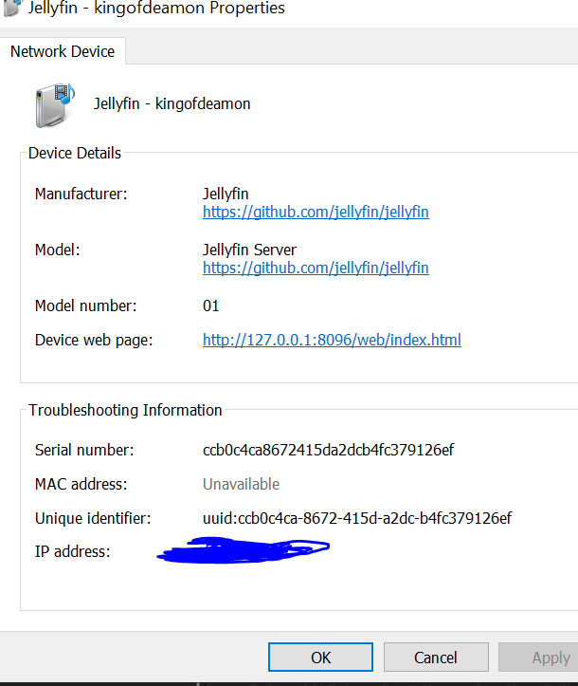Image resolution: width=578 pixels, height=686 pixels.
Task: Open the Device web page URL
Action: 332,340
